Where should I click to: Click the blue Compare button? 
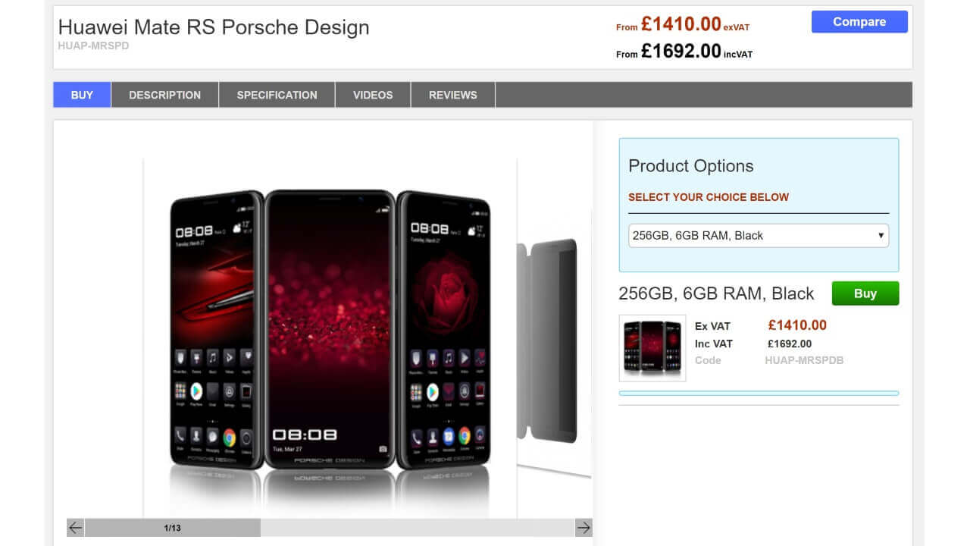(x=859, y=22)
